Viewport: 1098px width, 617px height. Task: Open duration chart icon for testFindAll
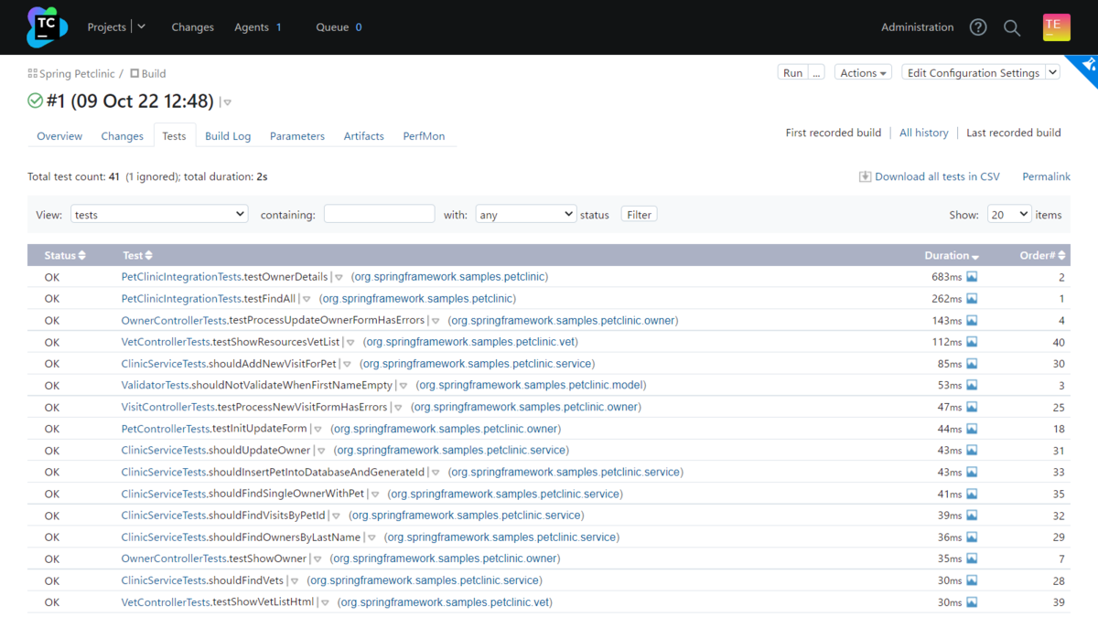coord(972,299)
